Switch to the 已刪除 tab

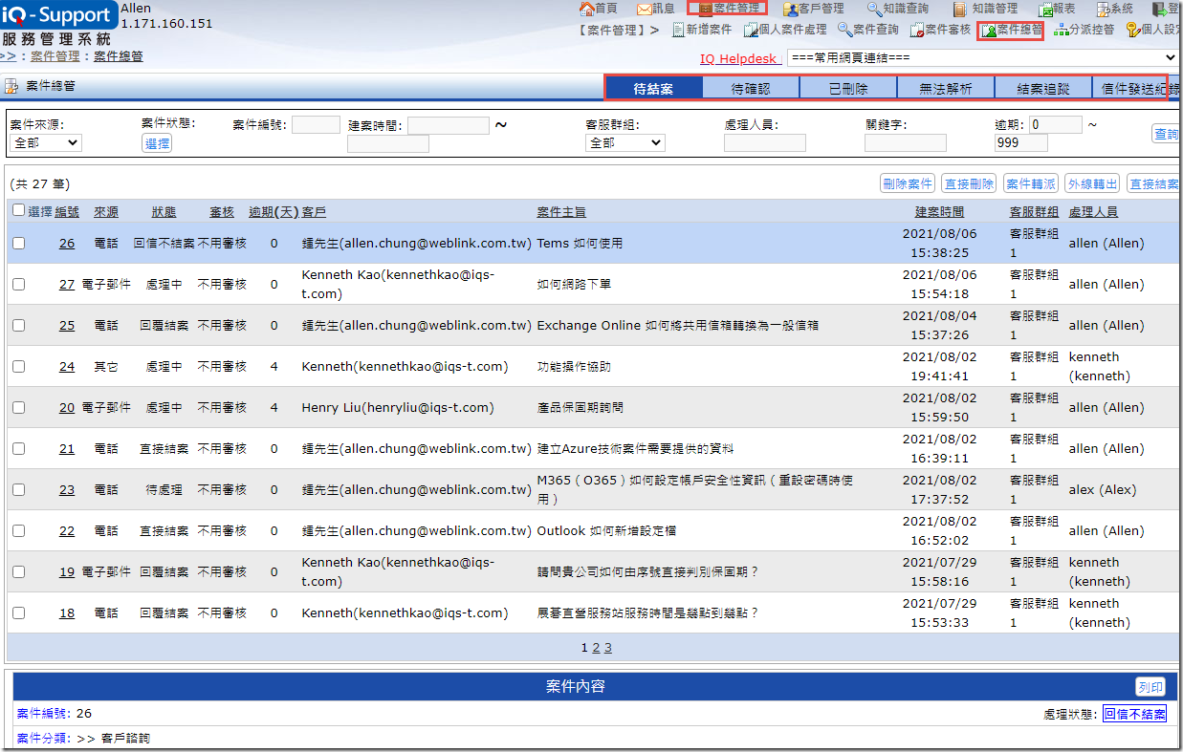pyautogui.click(x=848, y=88)
